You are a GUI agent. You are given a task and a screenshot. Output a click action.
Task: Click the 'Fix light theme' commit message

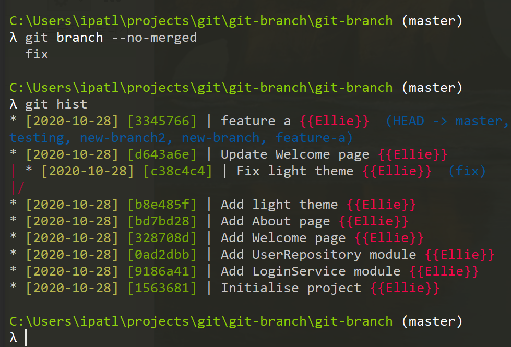(x=295, y=171)
